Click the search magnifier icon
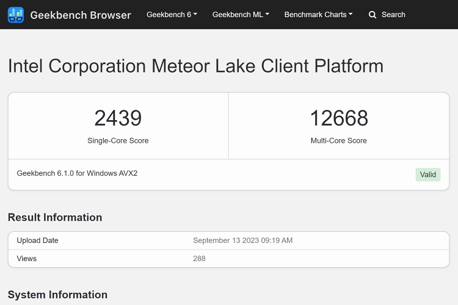 [372, 15]
